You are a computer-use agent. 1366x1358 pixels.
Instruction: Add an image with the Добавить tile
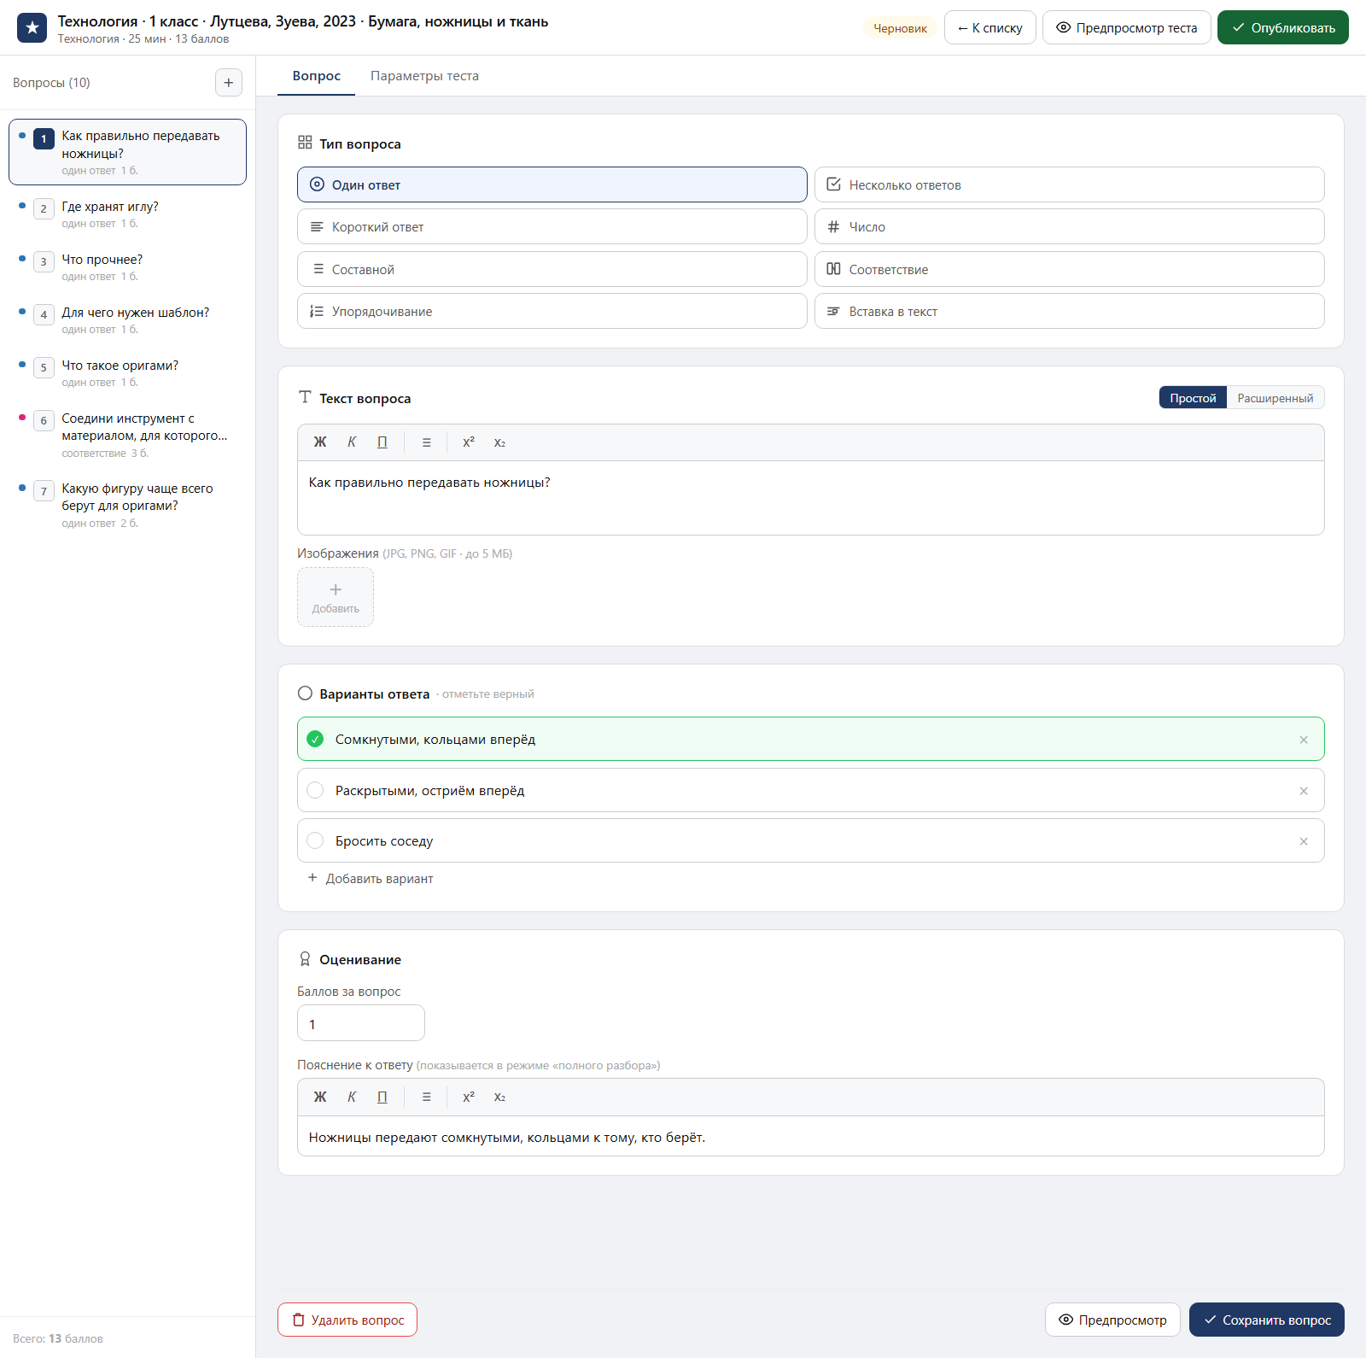(x=336, y=597)
